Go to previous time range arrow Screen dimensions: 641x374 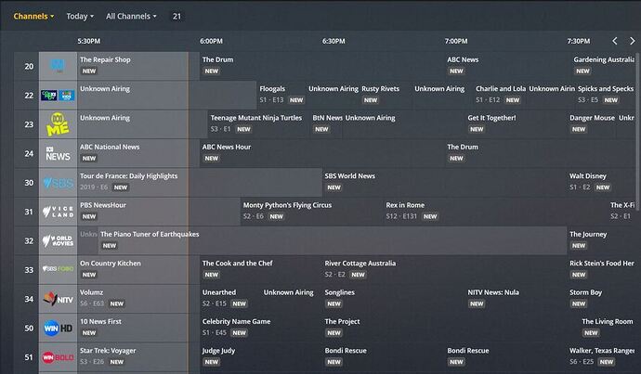[x=615, y=41]
